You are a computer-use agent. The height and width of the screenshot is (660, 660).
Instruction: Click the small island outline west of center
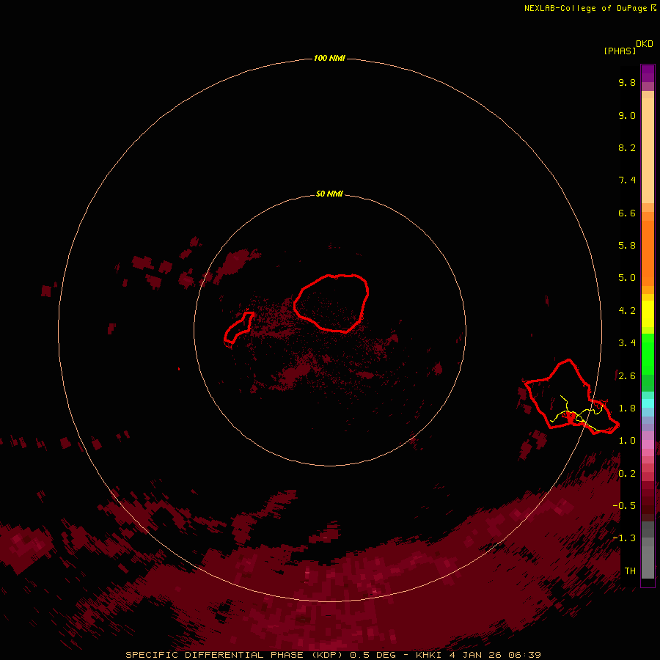point(238,329)
